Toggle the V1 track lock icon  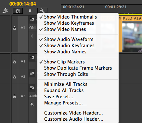15,28
